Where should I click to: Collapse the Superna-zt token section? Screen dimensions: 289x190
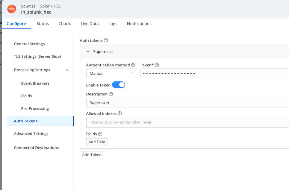(88, 51)
